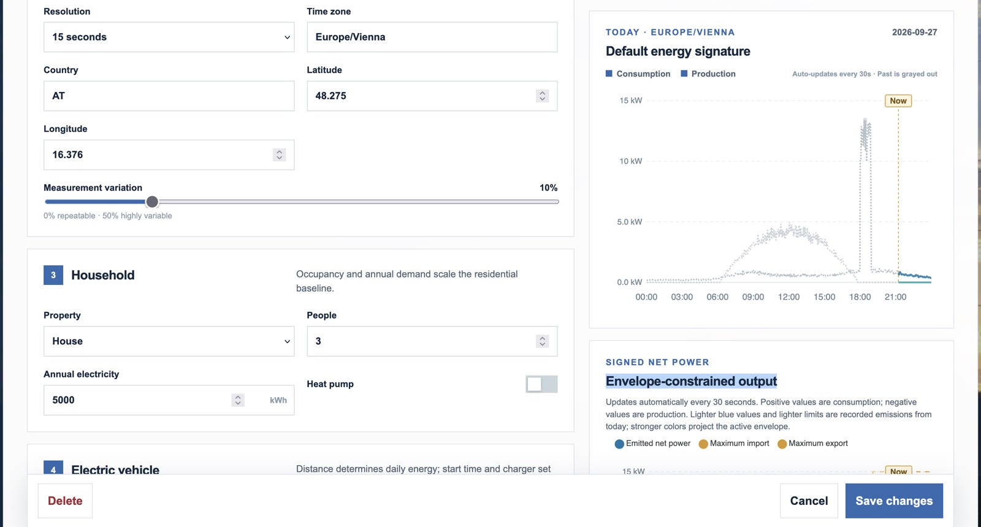Click the Now marker on energy signature chart
The width and height of the screenshot is (981, 527).
(x=898, y=100)
